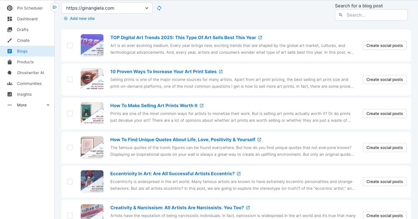Check the box for Eccentricity In Art post
418x219 pixels.
[x=70, y=181]
